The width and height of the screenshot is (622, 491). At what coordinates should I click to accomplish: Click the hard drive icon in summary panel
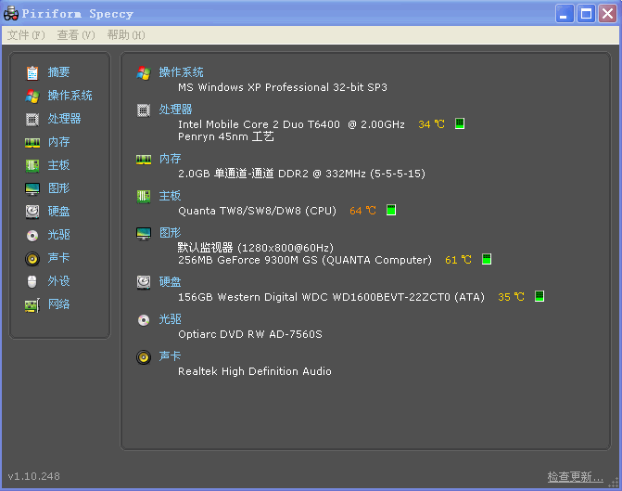[144, 282]
